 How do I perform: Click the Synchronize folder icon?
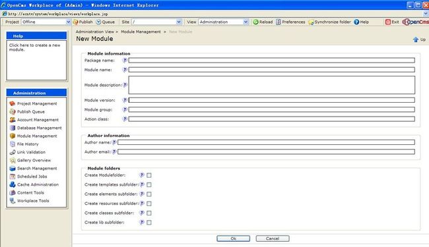click(311, 22)
